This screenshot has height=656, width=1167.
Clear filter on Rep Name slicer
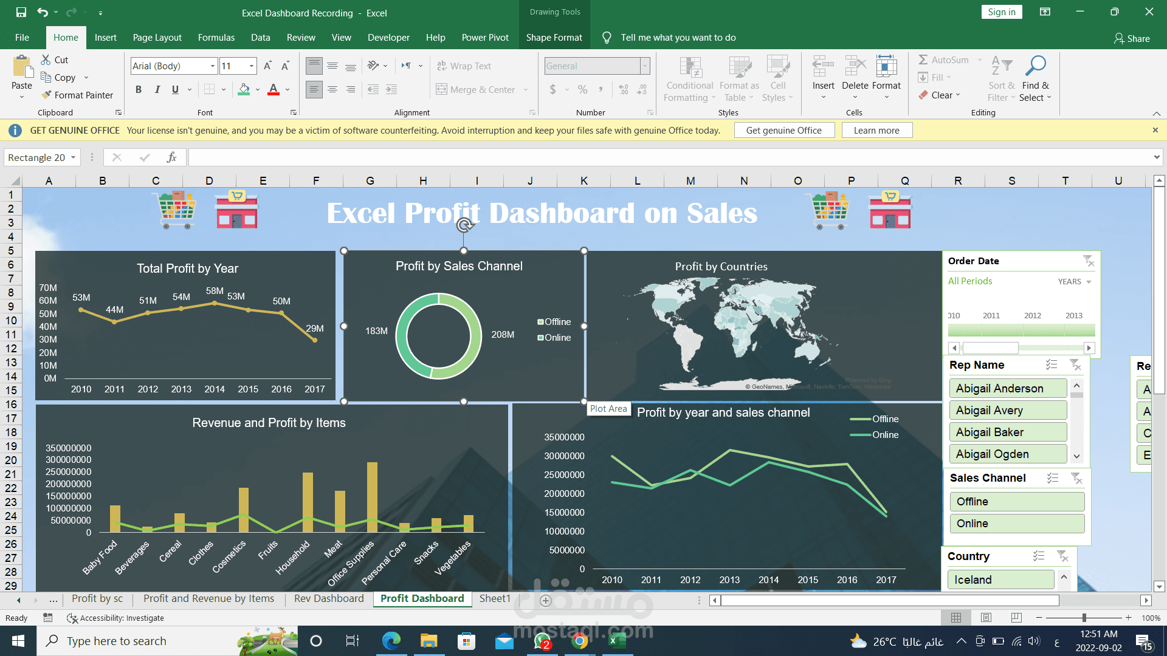[x=1075, y=365]
